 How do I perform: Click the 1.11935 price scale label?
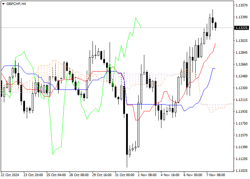(x=241, y=112)
